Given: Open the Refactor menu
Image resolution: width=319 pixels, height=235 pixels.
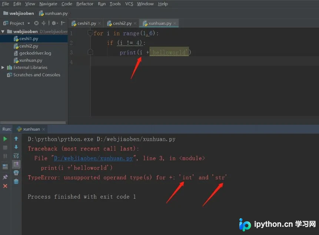Looking at the screenshot, I should pyautogui.click(x=84, y=4).
